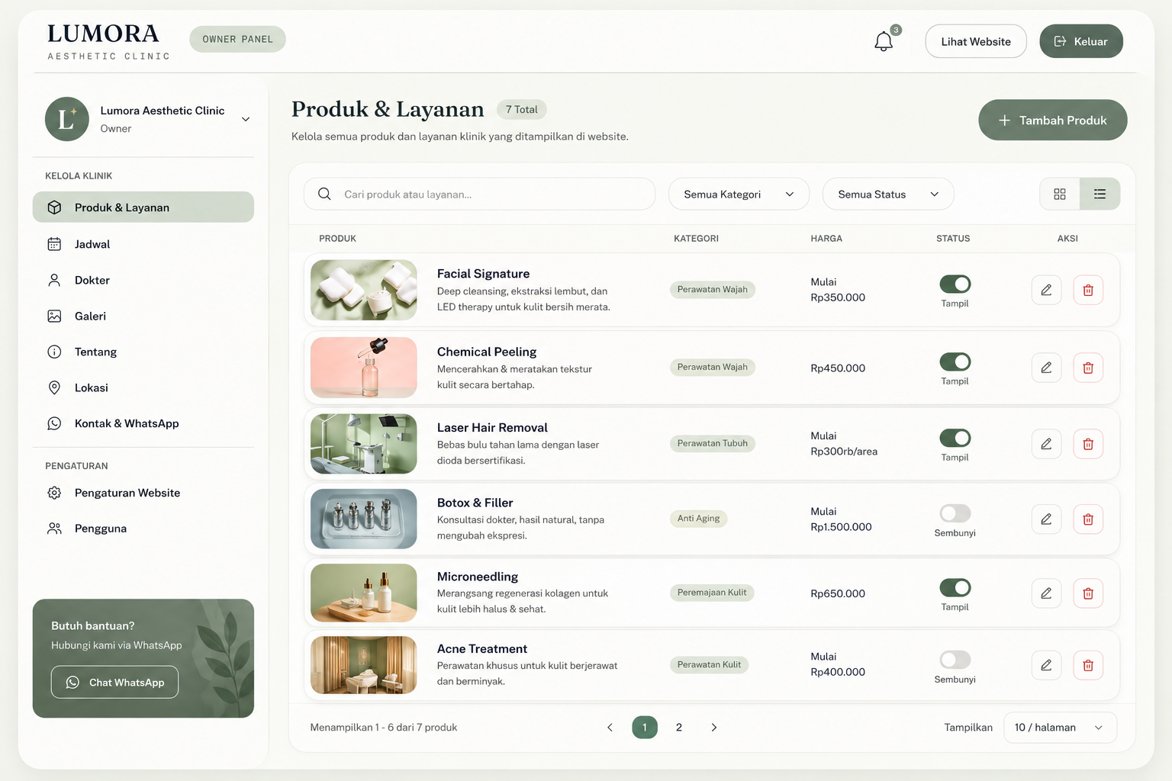Switch to grid view

(x=1060, y=194)
